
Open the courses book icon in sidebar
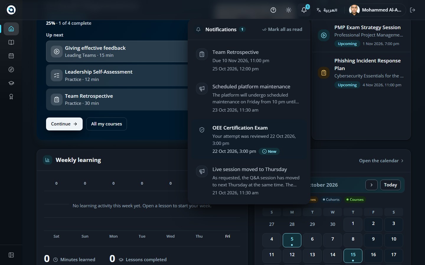point(11,42)
